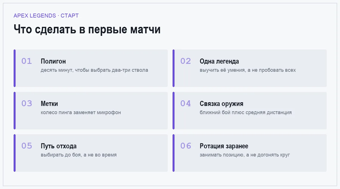Click the 'Ротация заранее' card title
340x189 pixels.
(x=224, y=146)
